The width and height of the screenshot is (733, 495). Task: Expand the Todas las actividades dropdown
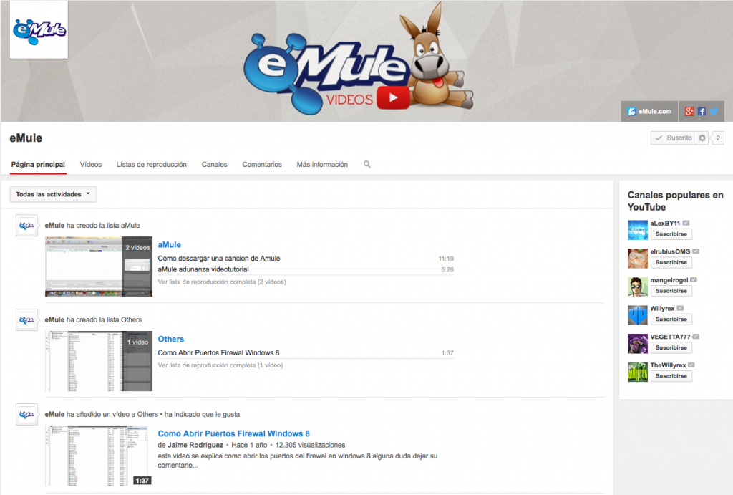pyautogui.click(x=53, y=194)
